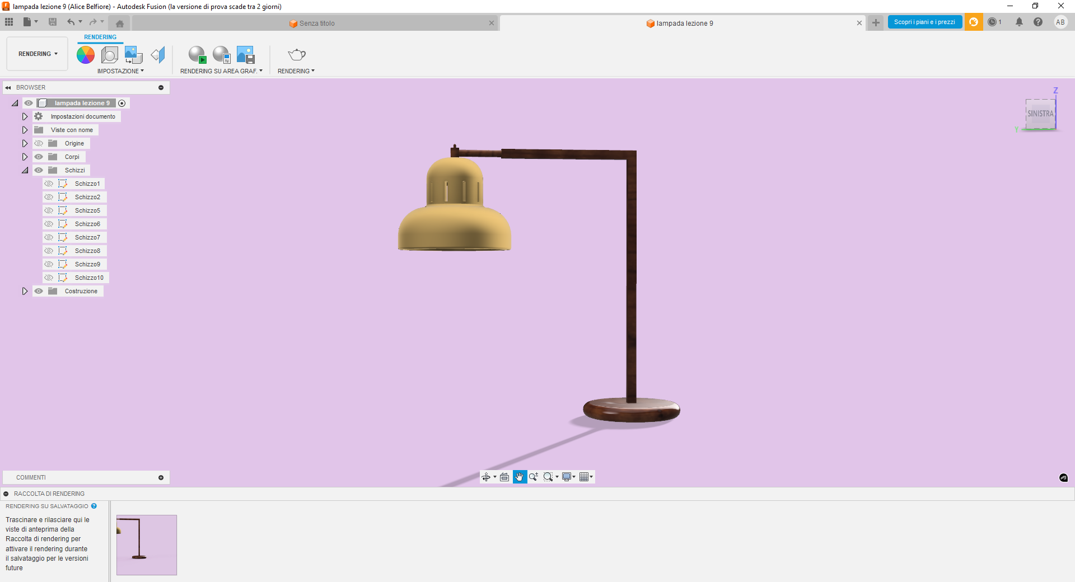Image resolution: width=1075 pixels, height=582 pixels.
Task: Capture the current render image
Action: (x=245, y=55)
